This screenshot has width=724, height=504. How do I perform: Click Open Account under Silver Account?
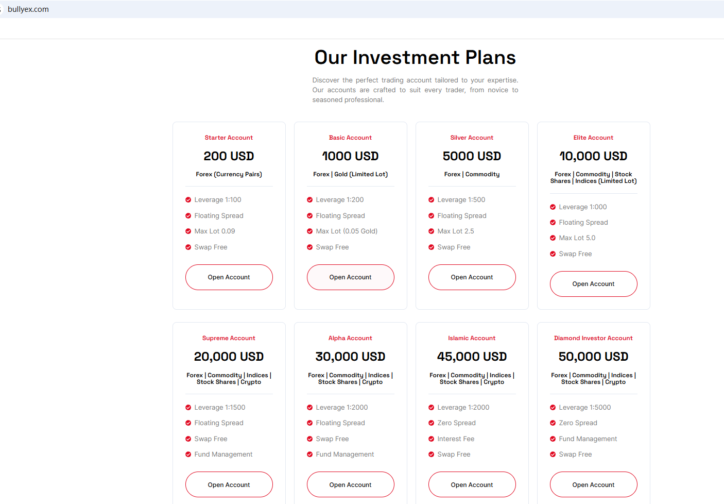point(472,277)
